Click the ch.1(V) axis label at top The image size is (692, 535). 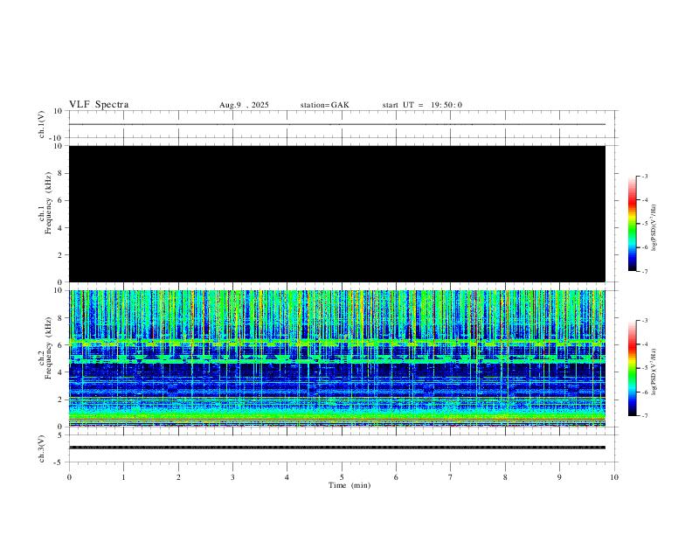(x=41, y=124)
